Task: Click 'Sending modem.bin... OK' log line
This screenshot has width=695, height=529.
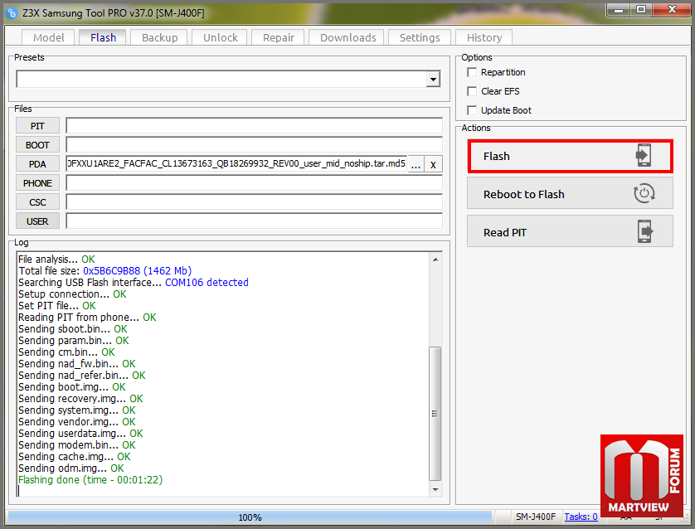Action: (x=76, y=444)
